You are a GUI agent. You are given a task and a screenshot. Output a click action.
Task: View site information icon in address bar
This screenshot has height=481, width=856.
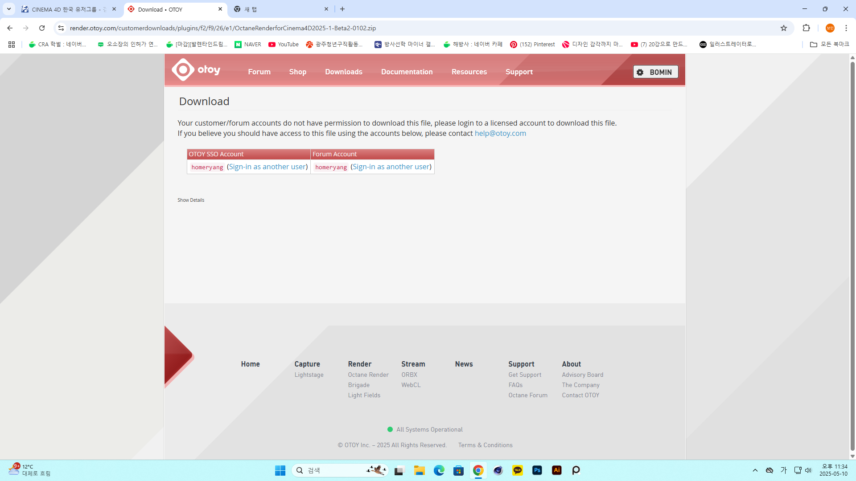coord(61,28)
